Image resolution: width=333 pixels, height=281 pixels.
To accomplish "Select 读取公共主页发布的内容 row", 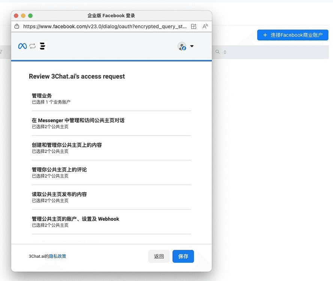I will tap(111, 197).
